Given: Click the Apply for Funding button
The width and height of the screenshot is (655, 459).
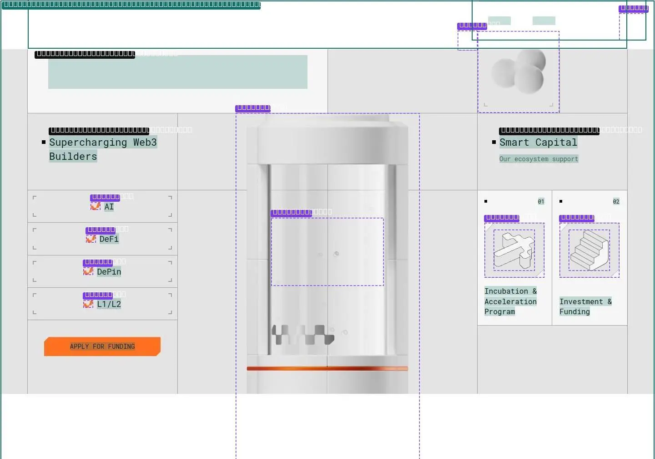Looking at the screenshot, I should click(102, 347).
